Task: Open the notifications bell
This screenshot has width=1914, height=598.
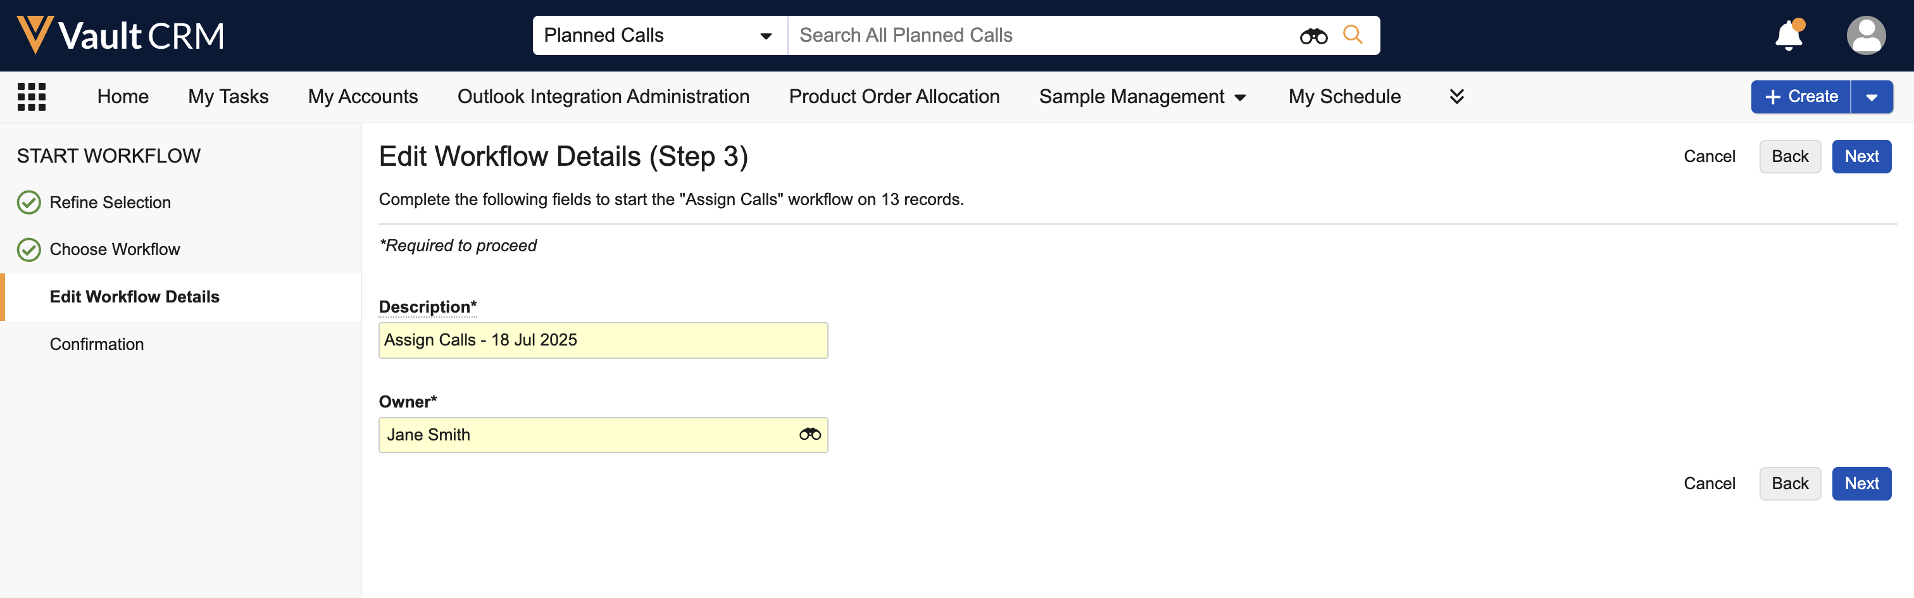Action: click(x=1789, y=35)
